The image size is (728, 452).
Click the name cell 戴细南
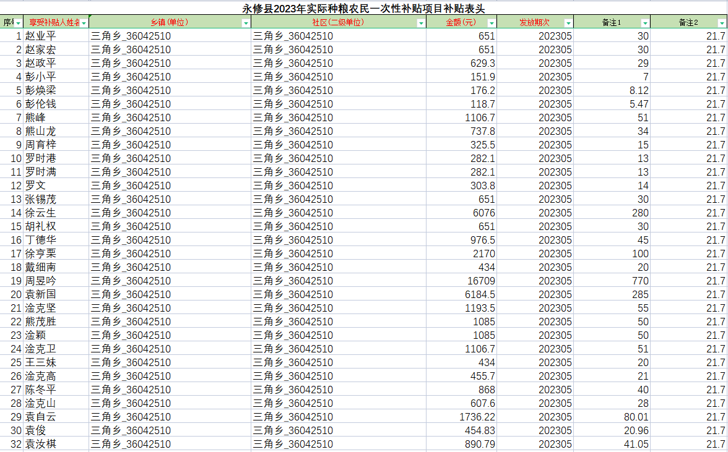pos(41,267)
